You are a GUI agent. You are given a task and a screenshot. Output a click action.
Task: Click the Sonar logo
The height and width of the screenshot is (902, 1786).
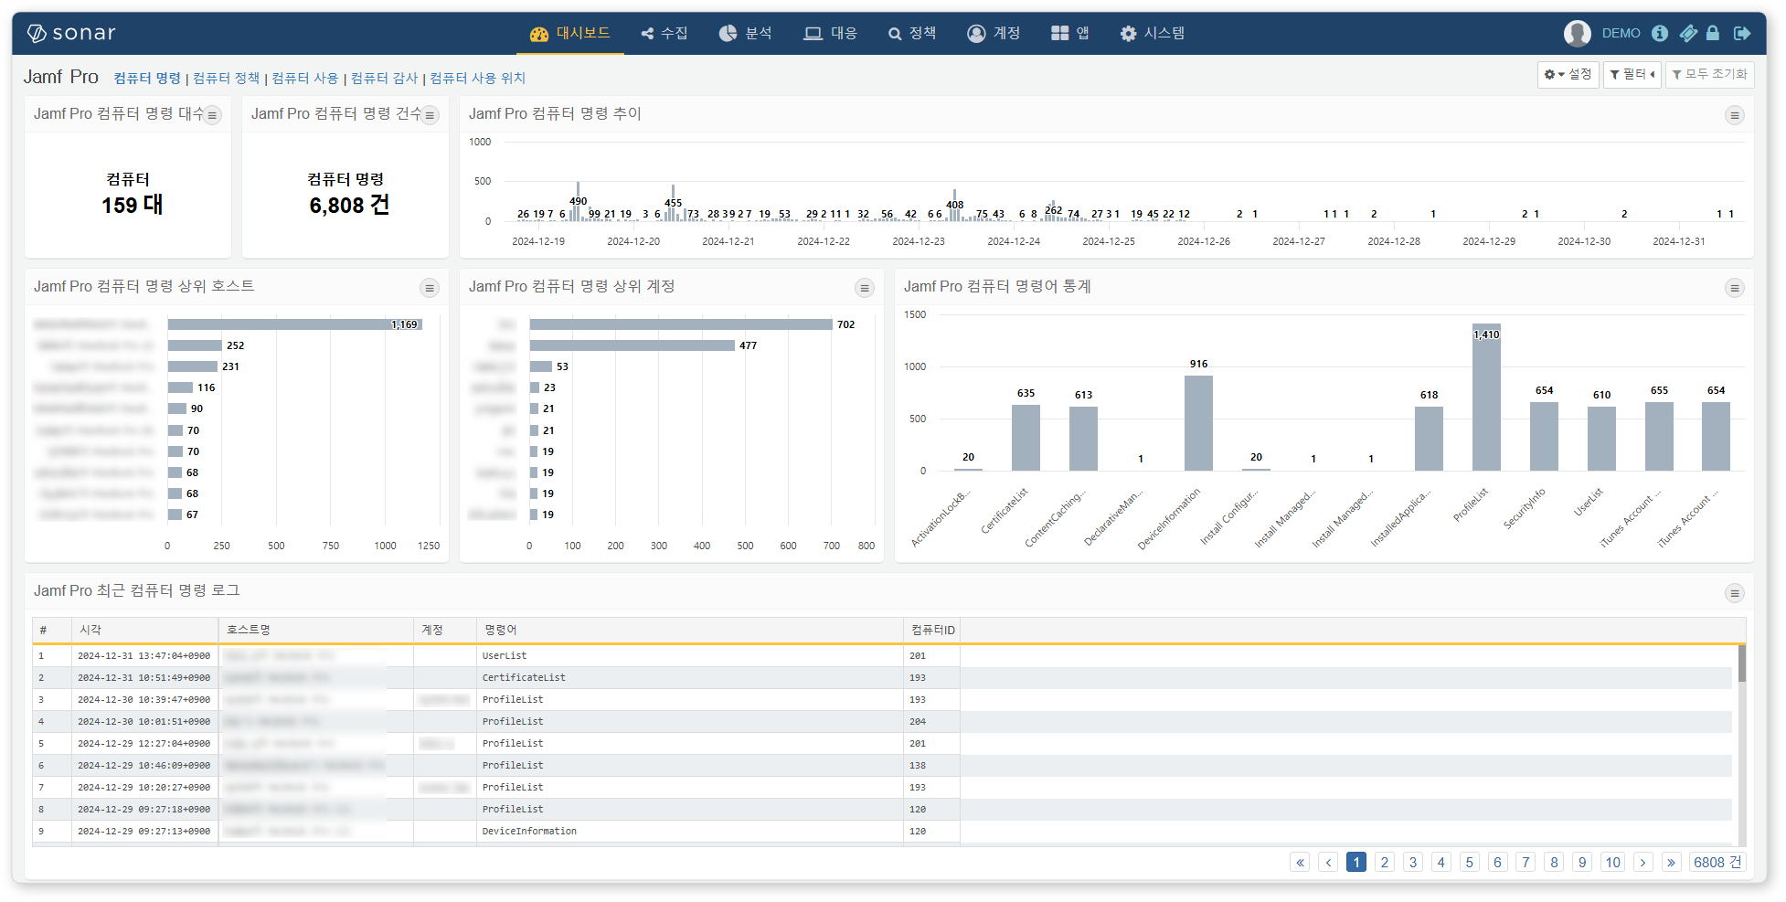coord(71,33)
